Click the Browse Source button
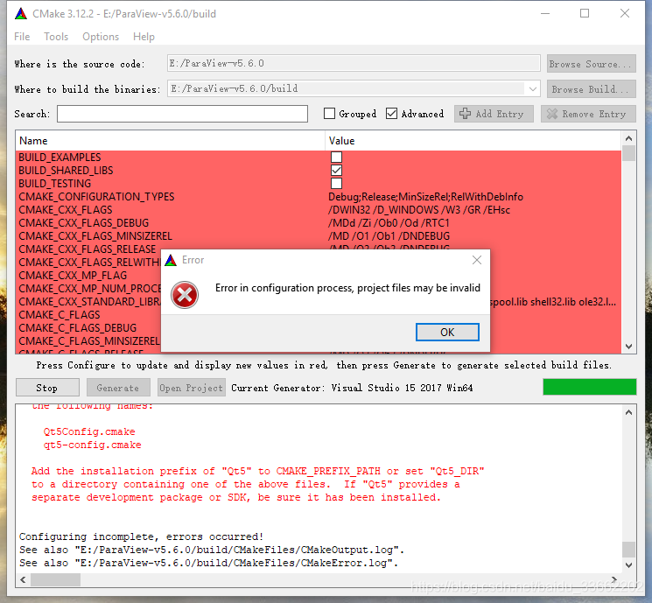The image size is (652, 603). coord(592,64)
